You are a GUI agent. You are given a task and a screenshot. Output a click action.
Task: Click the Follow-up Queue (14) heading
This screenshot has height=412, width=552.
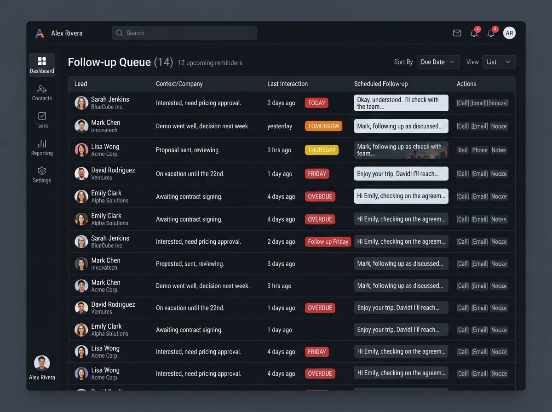click(121, 62)
